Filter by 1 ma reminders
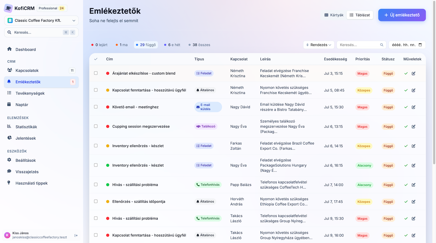The width and height of the screenshot is (436, 243). click(x=122, y=45)
